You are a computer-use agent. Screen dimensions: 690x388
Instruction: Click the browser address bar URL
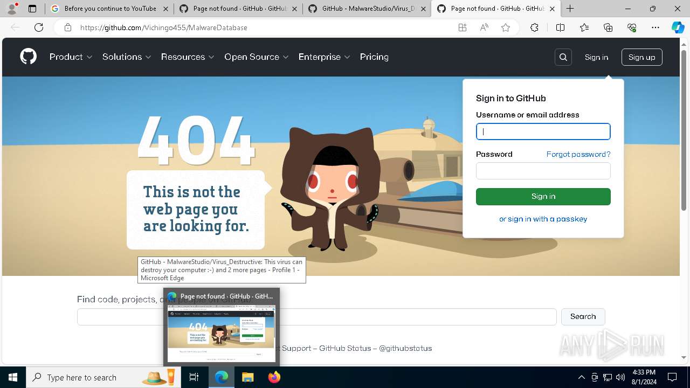[164, 27]
